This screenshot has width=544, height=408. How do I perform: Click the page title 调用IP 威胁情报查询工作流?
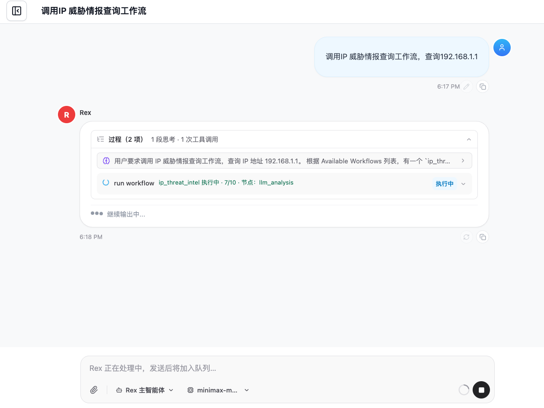click(94, 11)
